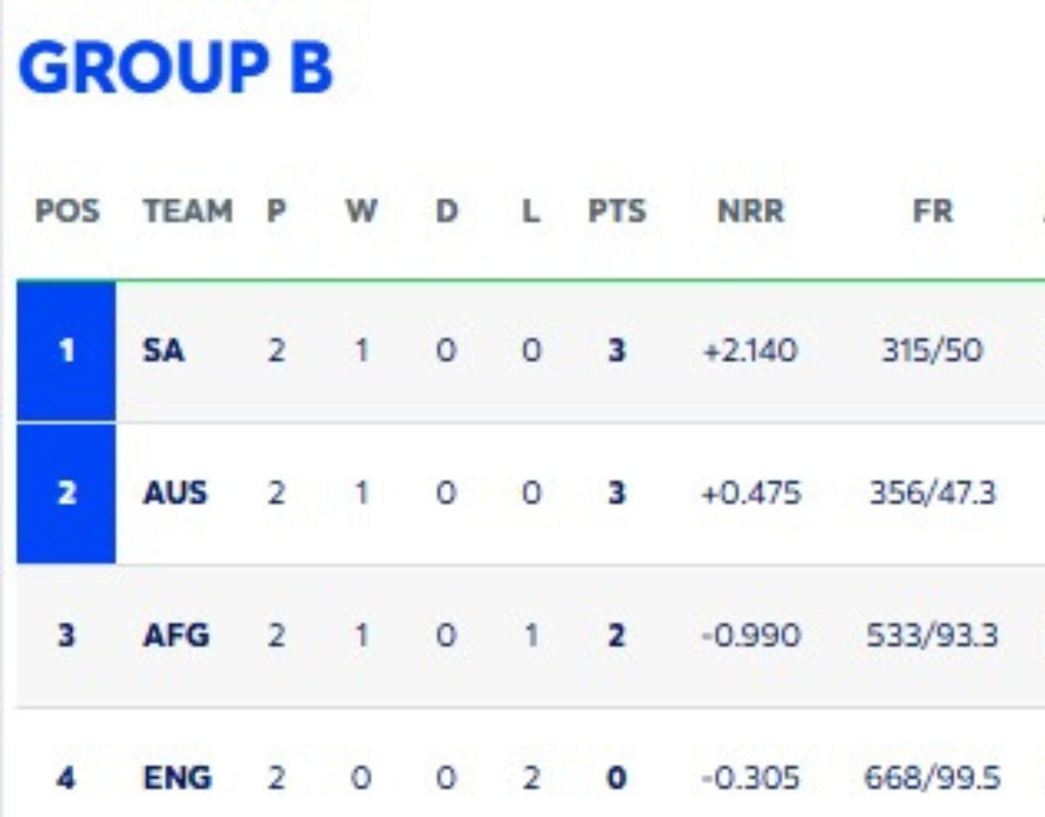Select the SA team name

pyautogui.click(x=163, y=351)
